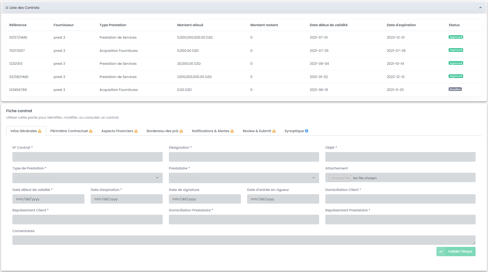This screenshot has width=488, height=272.
Task: Click warning icon beside Aspects Financiers
Action: tap(136, 131)
